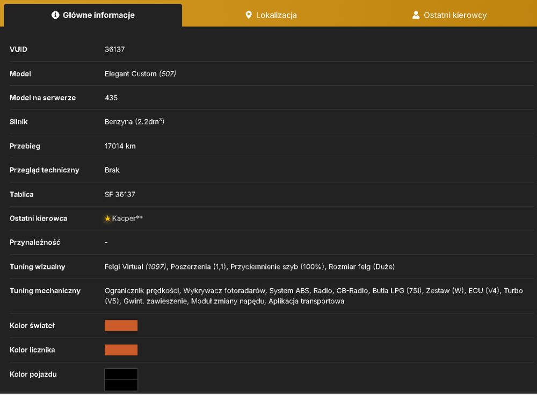Viewport: 537px width, 395px height.
Task: Click the lower black Kolor pojazdu swatch
Action: [x=121, y=385]
